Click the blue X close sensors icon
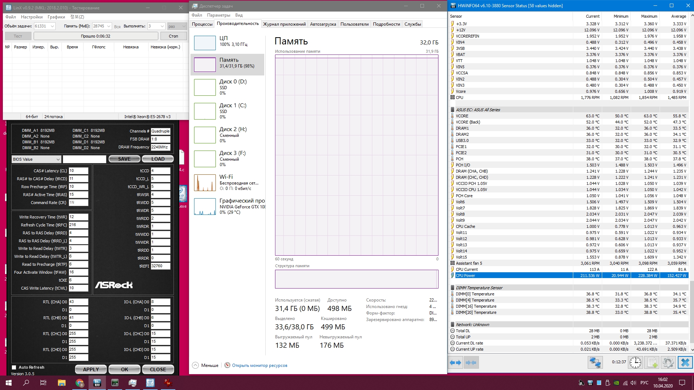Viewport: 694px width, 390px height. (685, 363)
